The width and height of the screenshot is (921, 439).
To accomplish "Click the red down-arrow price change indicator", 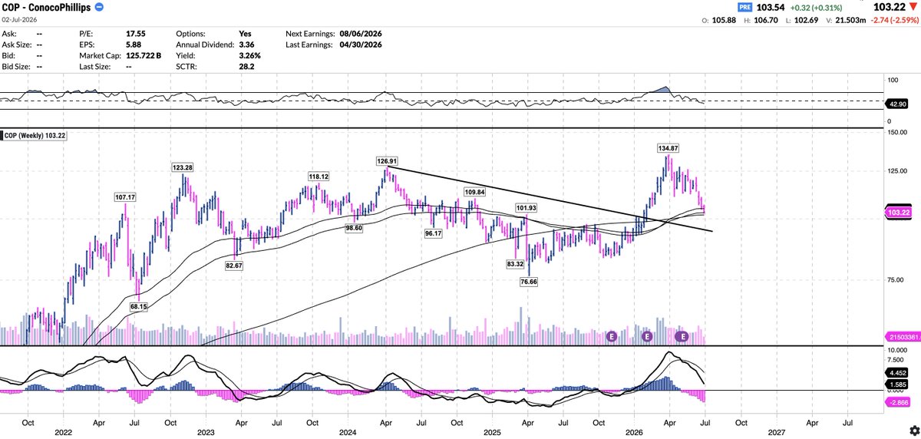I will tap(915, 7).
